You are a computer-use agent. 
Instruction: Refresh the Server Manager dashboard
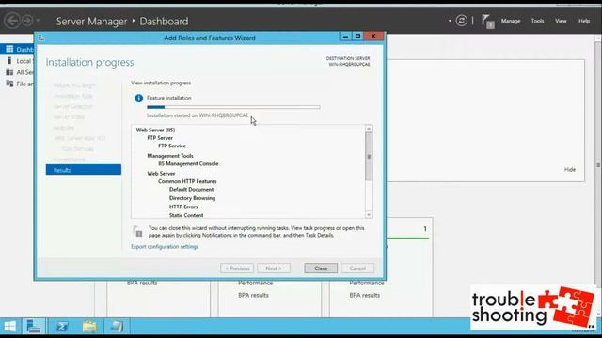[462, 21]
